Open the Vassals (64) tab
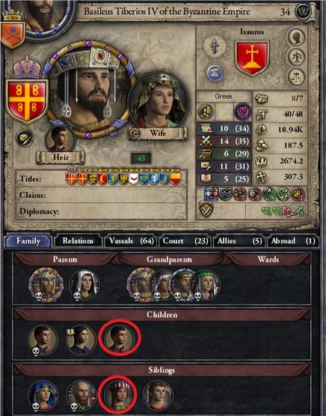The width and height of the screenshot is (326, 416). [x=132, y=241]
